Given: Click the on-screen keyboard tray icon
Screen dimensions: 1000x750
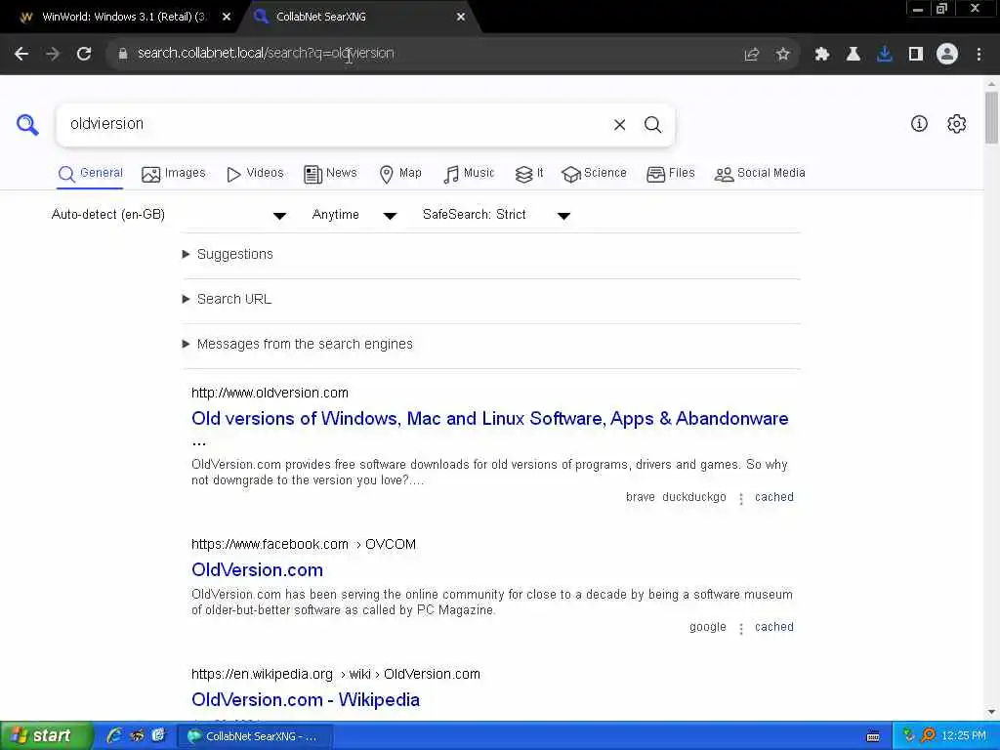Looking at the screenshot, I should [x=873, y=736].
